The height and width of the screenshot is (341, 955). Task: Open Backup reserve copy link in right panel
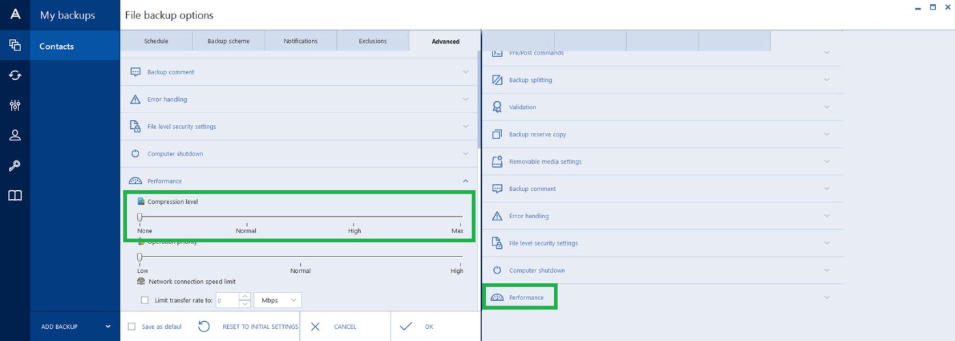(x=538, y=134)
